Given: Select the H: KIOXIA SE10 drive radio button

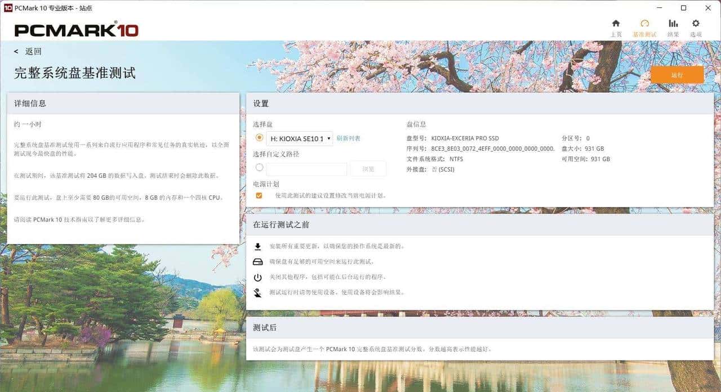Looking at the screenshot, I should click(x=259, y=138).
